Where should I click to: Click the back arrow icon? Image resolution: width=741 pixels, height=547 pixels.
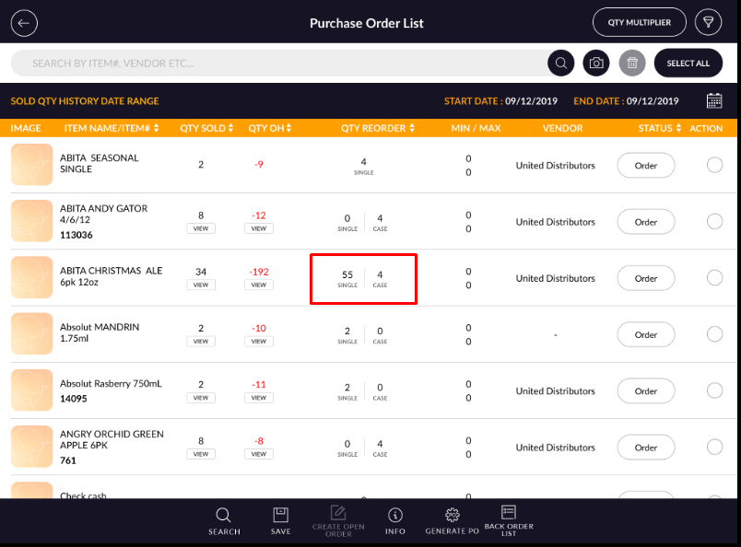pyautogui.click(x=24, y=23)
